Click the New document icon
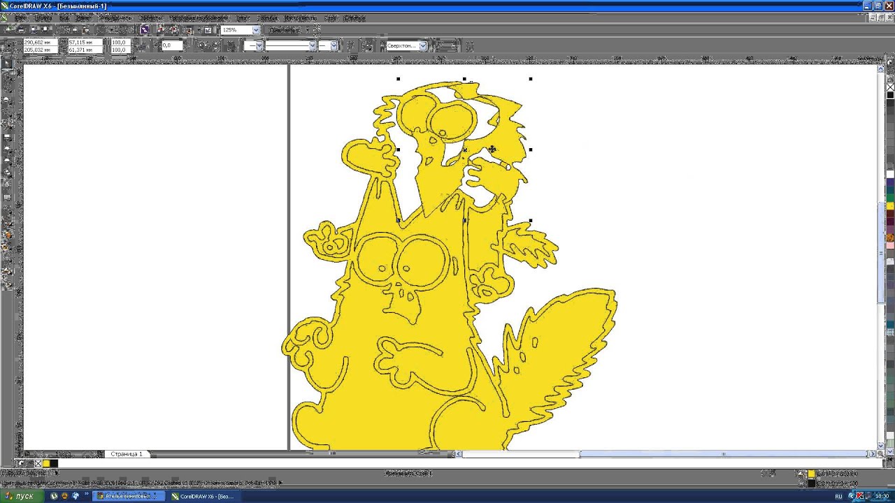Viewport: 895px width, 503px height. pos(8,30)
